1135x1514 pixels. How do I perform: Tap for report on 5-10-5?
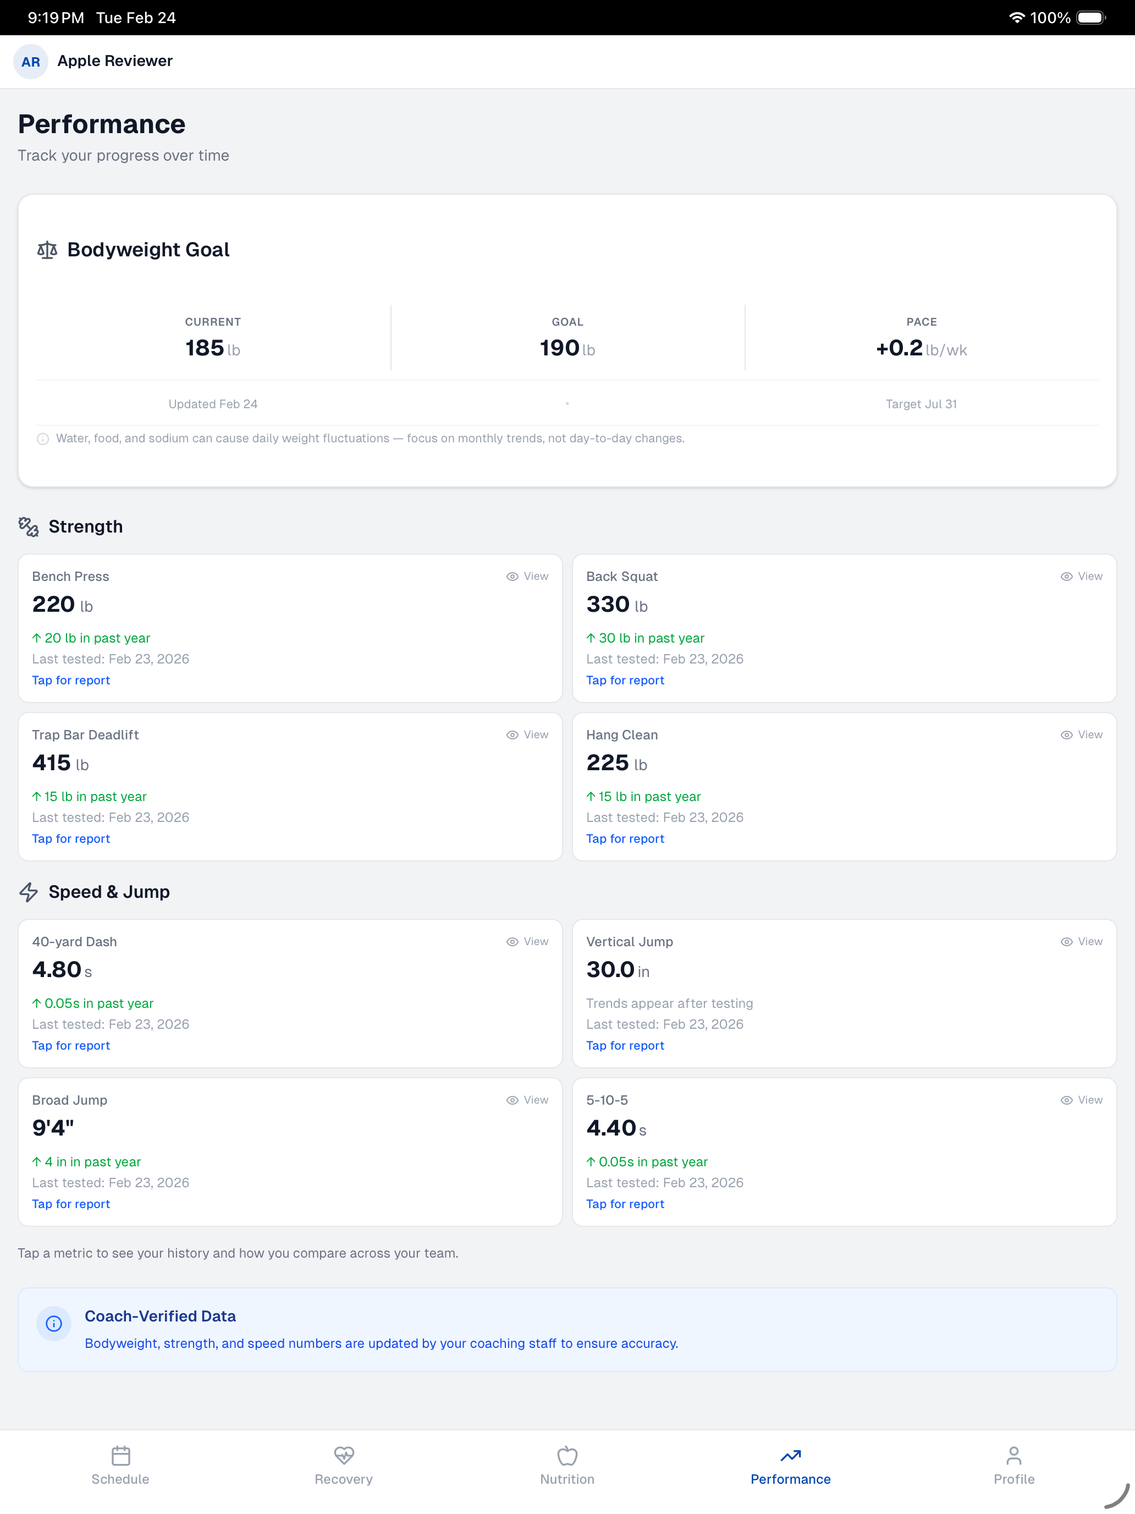coord(625,1204)
